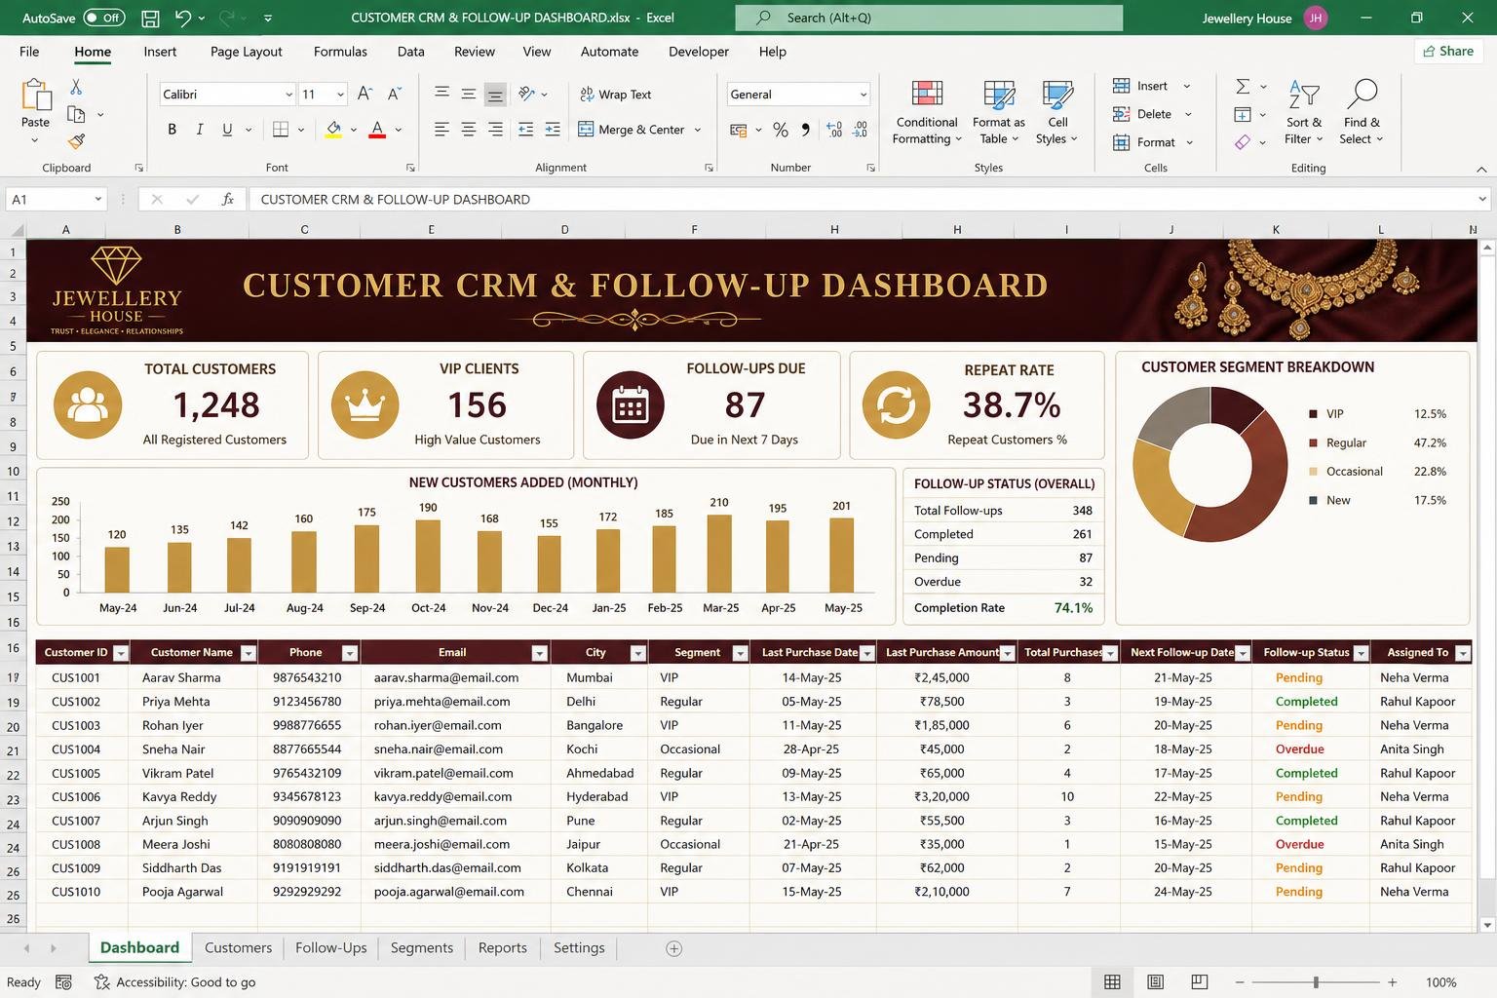Image resolution: width=1497 pixels, height=998 pixels.
Task: Click the zoom slider handle
Action: [1316, 982]
